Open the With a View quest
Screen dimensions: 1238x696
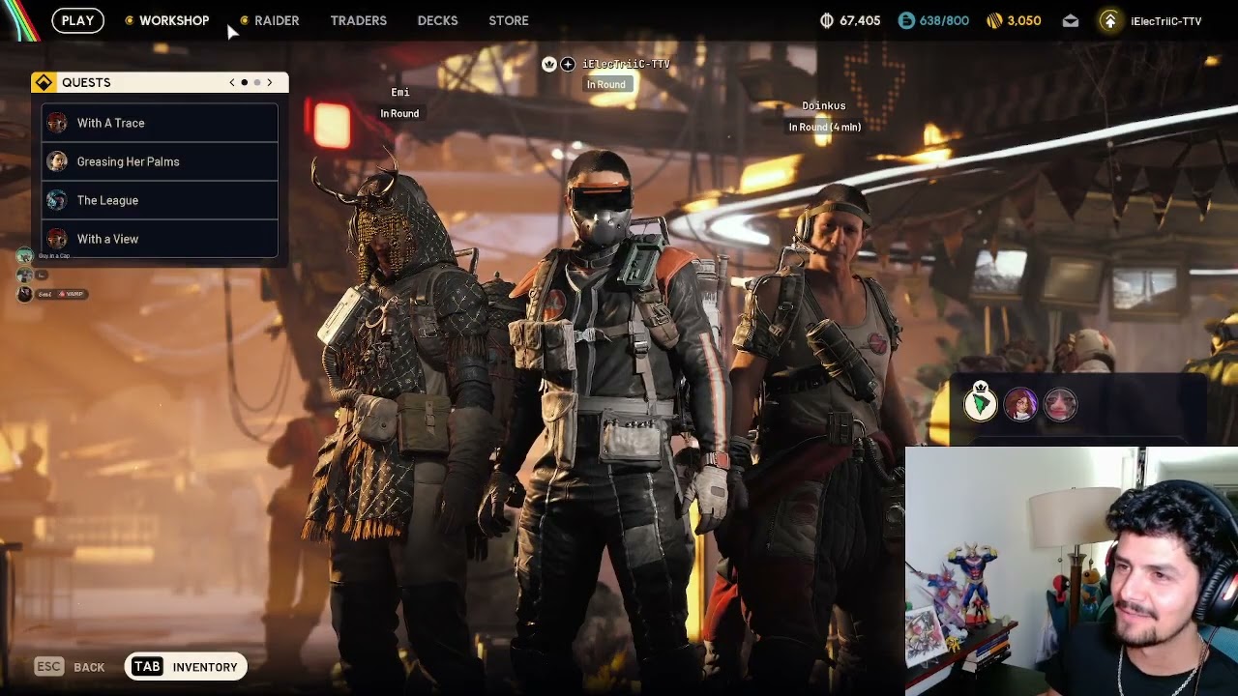[160, 239]
